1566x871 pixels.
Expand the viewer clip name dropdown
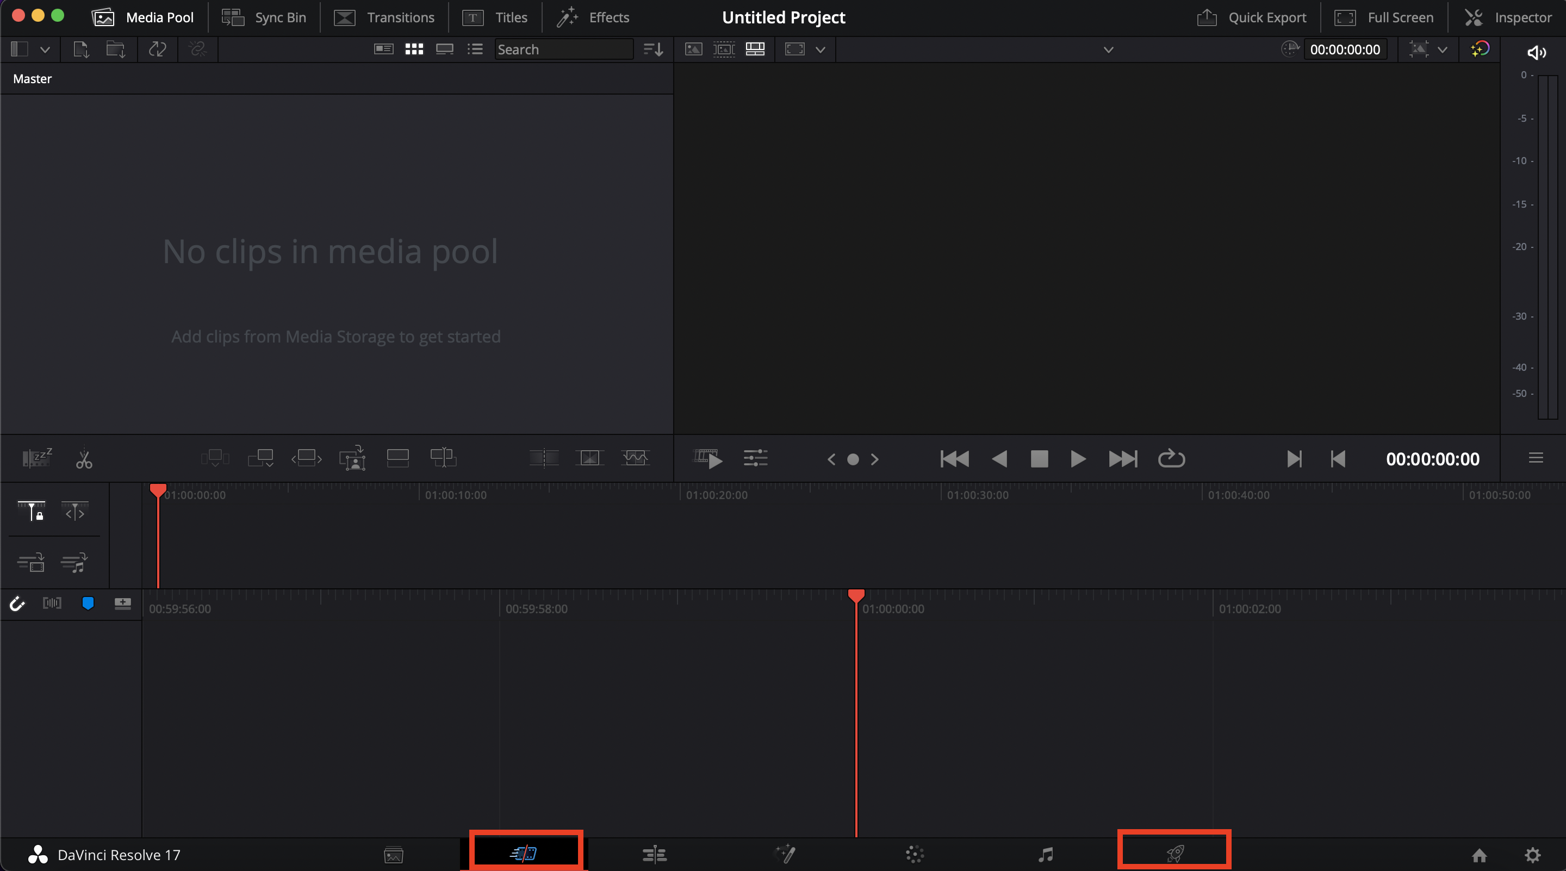1108,50
